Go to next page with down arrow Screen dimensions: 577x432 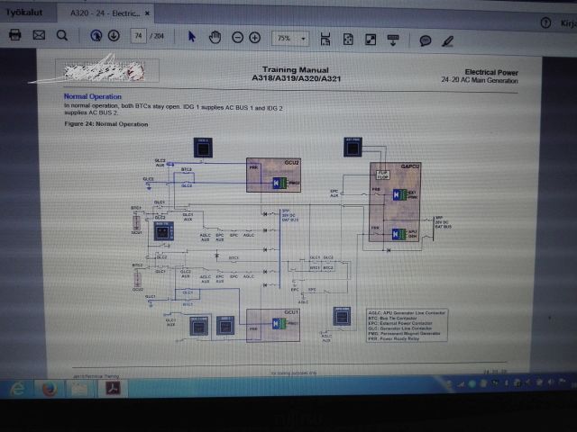click(x=114, y=36)
